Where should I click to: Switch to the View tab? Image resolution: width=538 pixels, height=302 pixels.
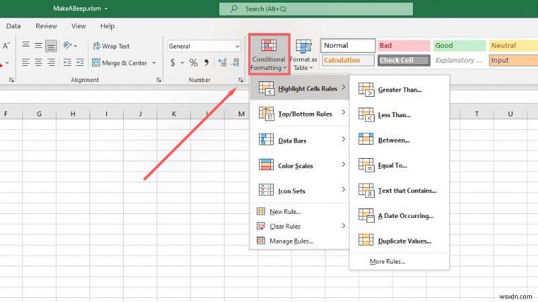(78, 26)
